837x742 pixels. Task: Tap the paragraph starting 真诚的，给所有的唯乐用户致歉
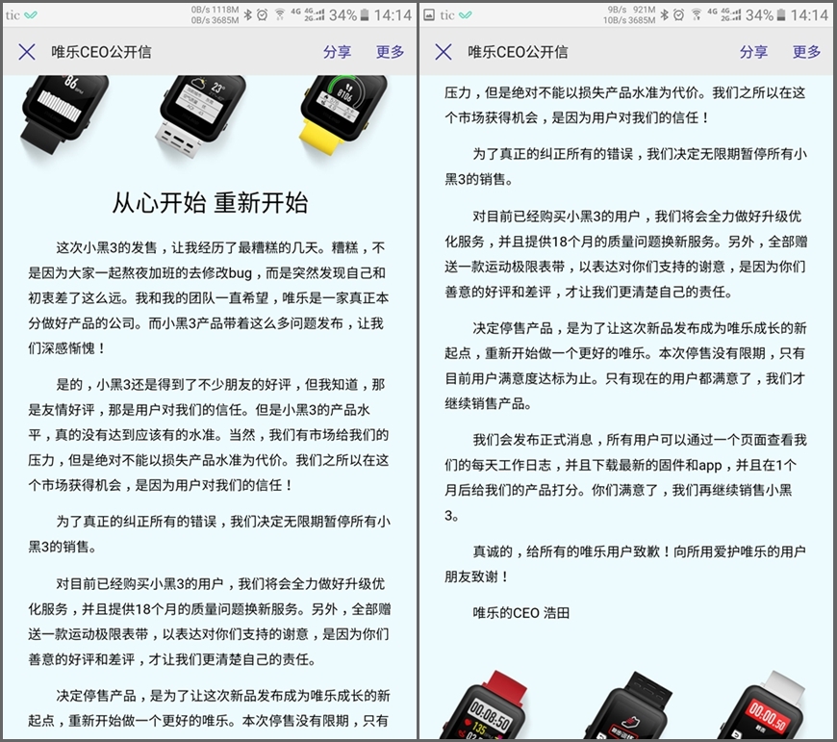(x=625, y=564)
